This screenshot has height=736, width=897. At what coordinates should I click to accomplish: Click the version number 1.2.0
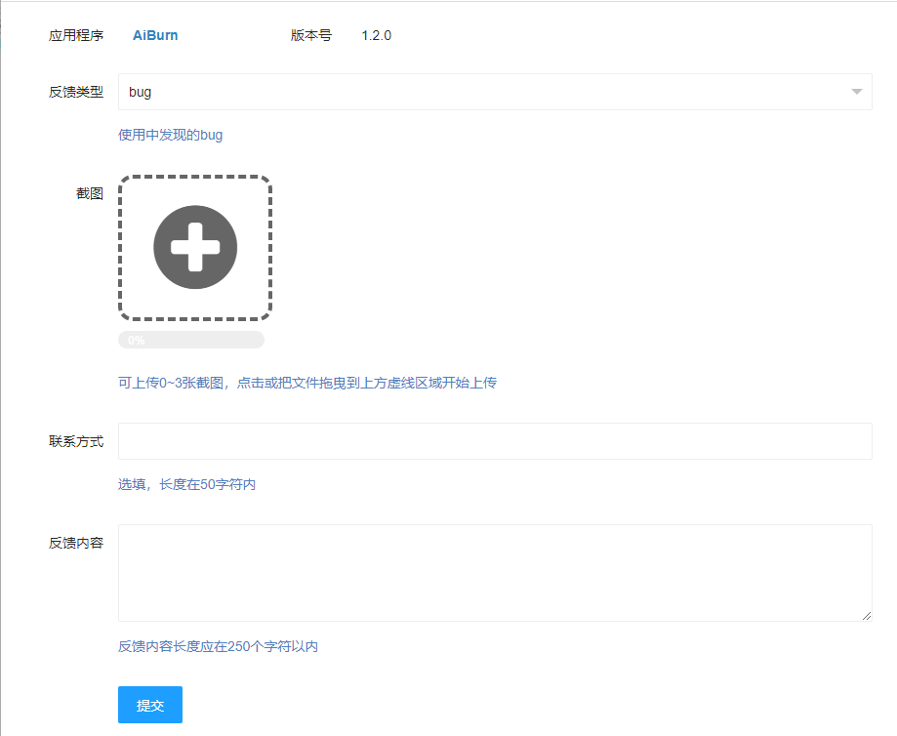tap(376, 36)
